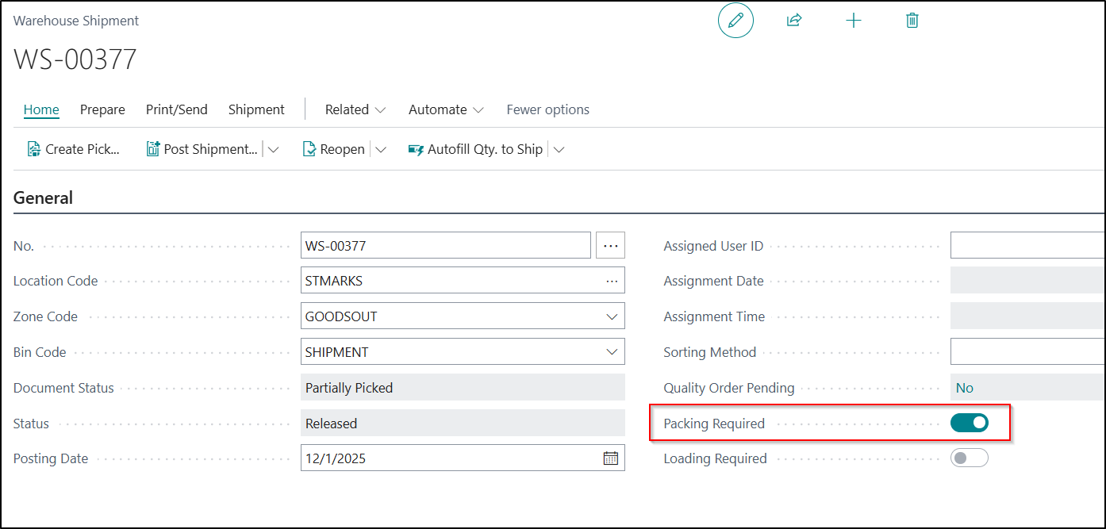Disable the Packing Required toggle
This screenshot has width=1106, height=529.
[x=969, y=423]
